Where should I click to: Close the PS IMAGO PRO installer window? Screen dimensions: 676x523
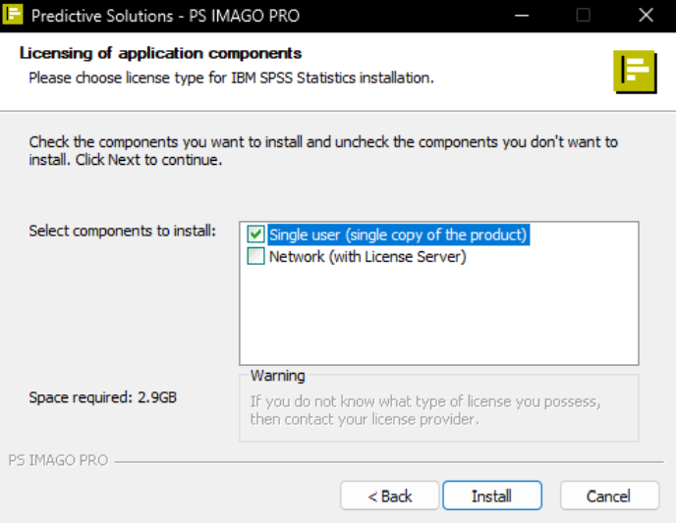click(646, 16)
